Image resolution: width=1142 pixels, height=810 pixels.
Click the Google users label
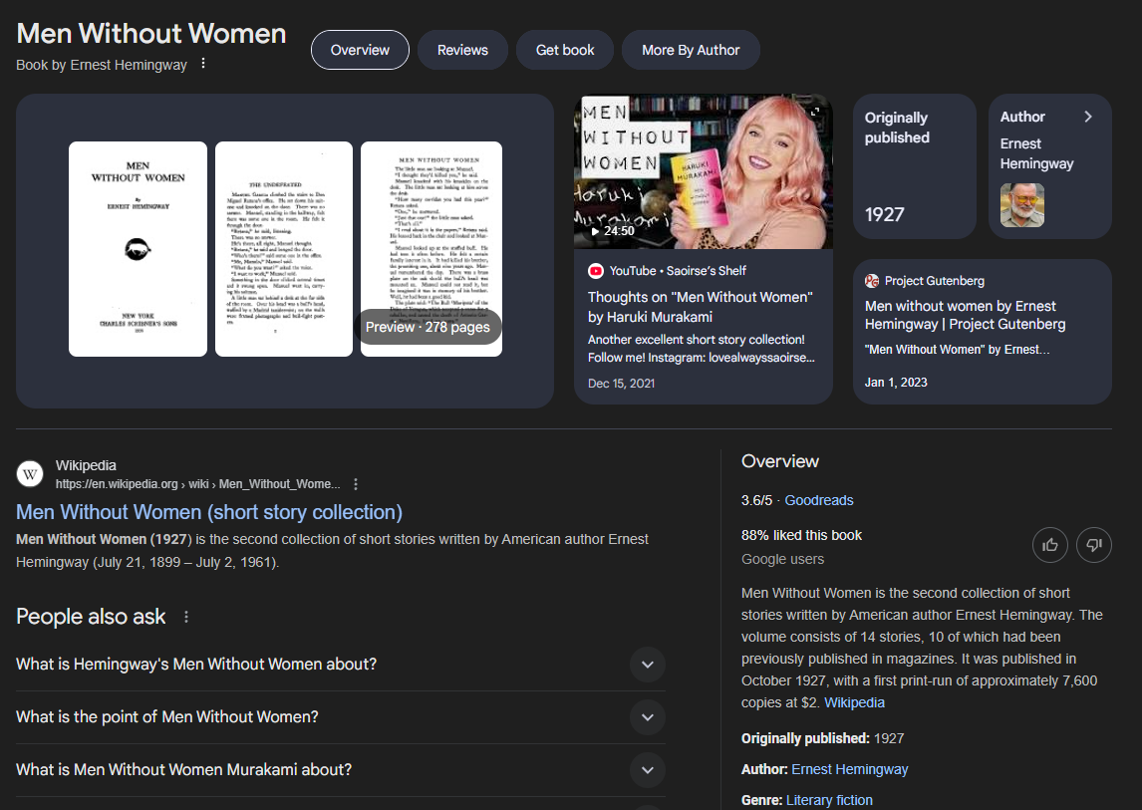pyautogui.click(x=783, y=559)
